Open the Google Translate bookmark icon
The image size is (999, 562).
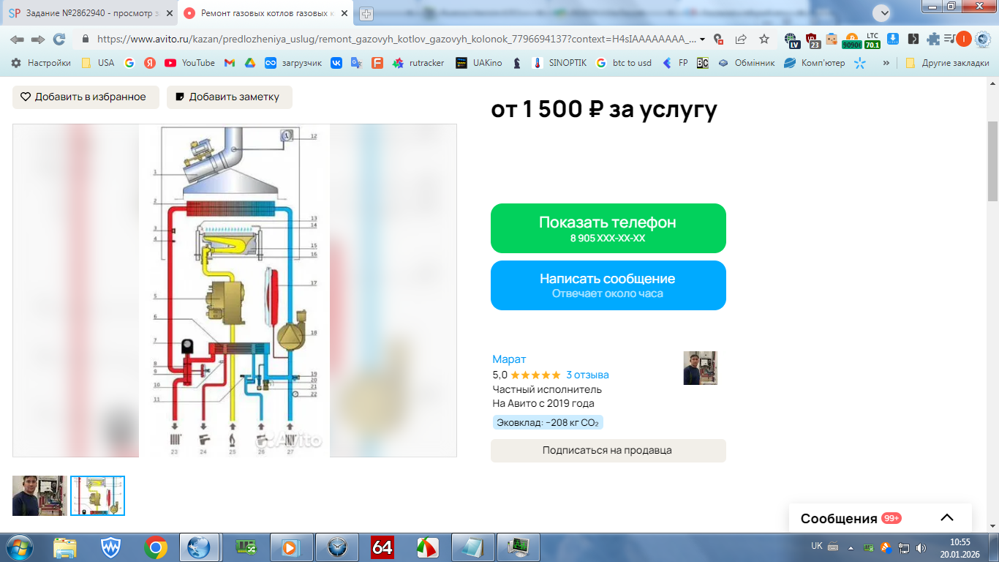(357, 63)
